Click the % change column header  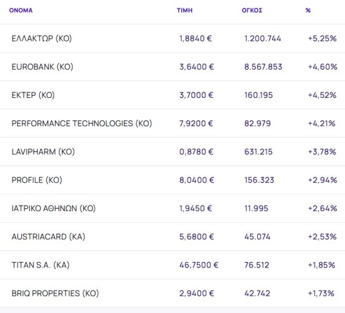(x=308, y=10)
